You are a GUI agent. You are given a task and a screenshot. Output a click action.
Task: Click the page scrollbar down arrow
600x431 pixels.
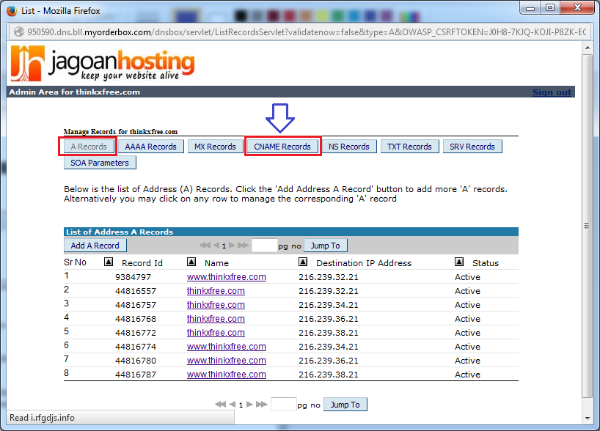click(588, 419)
